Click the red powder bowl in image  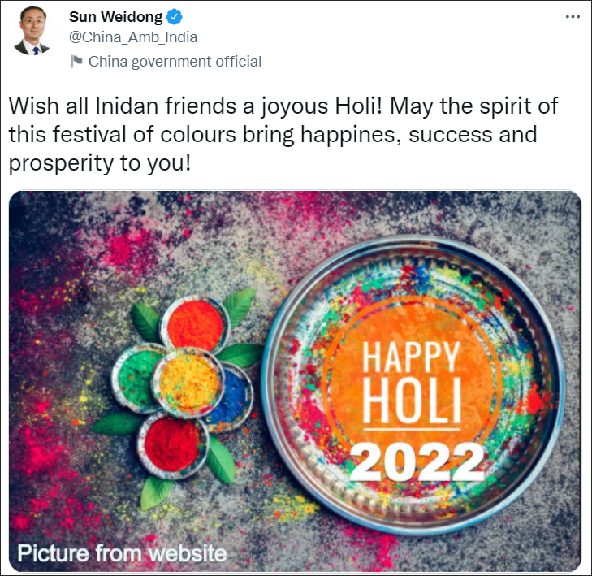(x=173, y=443)
